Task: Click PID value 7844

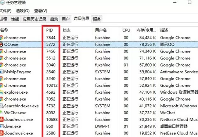Action: tap(51, 37)
